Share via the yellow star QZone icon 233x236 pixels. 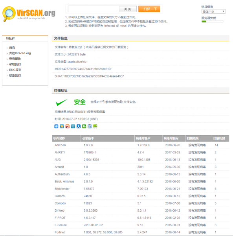(62, 126)
